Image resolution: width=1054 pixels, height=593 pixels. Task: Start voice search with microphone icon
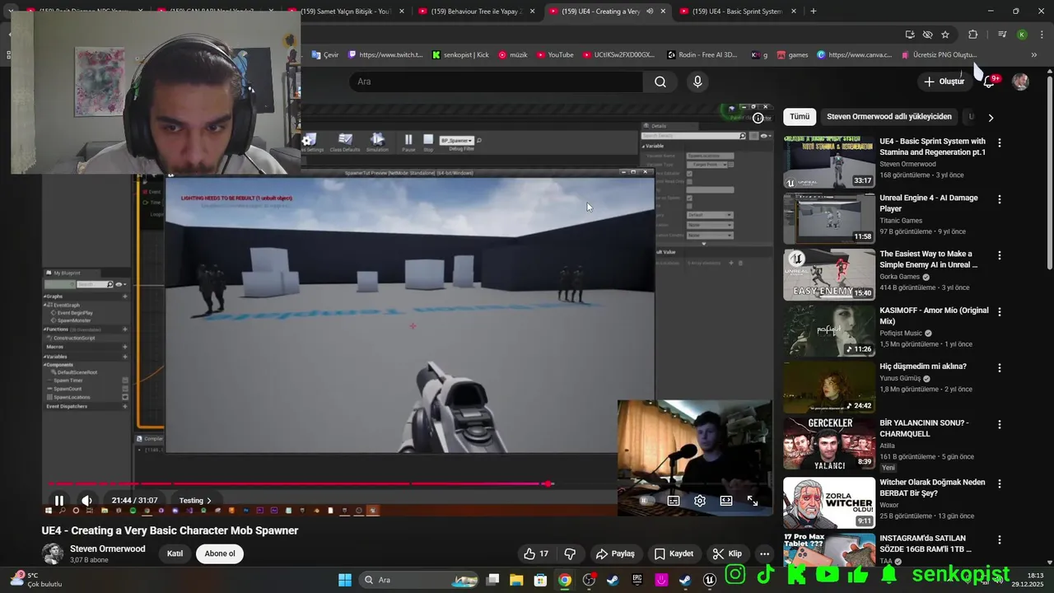(697, 82)
